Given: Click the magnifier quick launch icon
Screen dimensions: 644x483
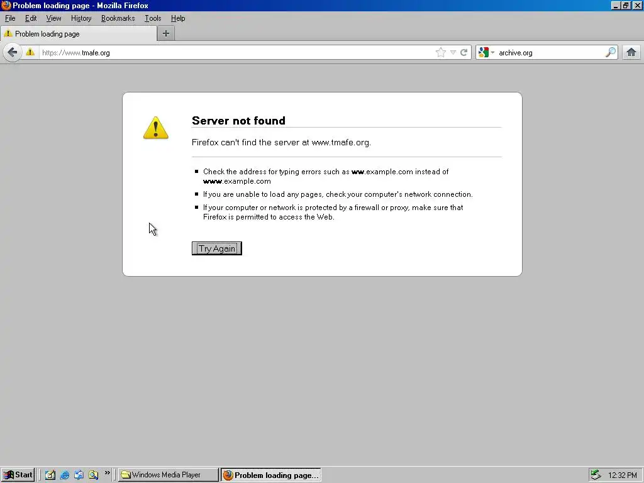Looking at the screenshot, I should (93, 475).
